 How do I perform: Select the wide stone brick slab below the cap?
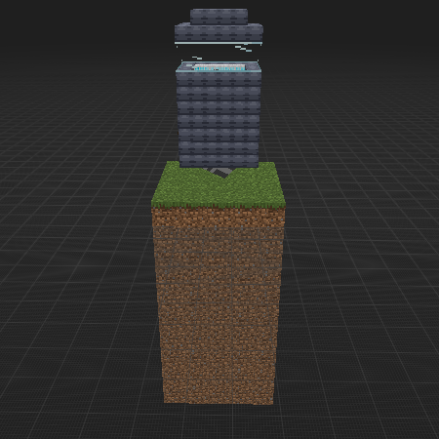219,32
